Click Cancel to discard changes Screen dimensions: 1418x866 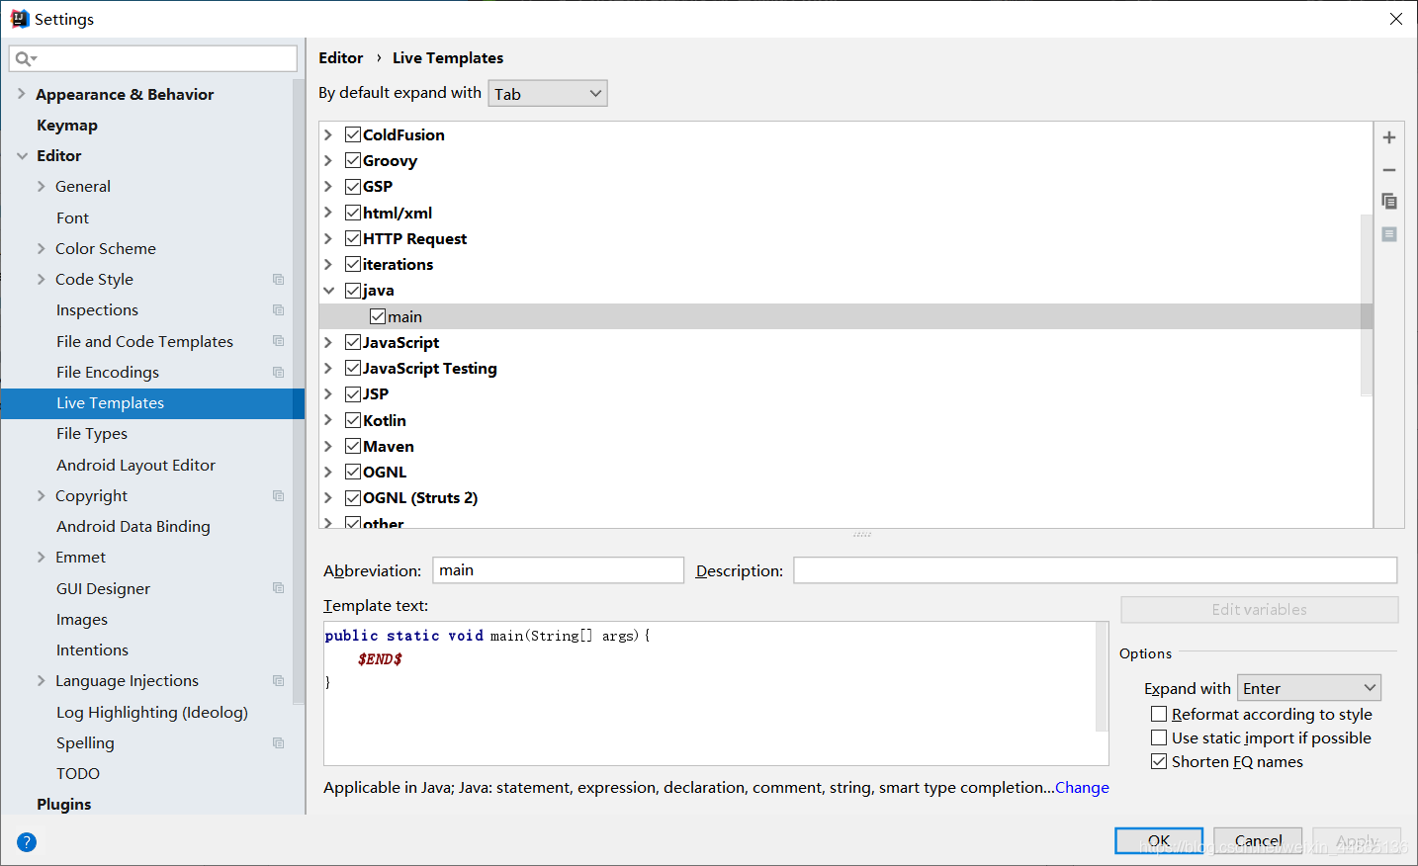(x=1258, y=840)
